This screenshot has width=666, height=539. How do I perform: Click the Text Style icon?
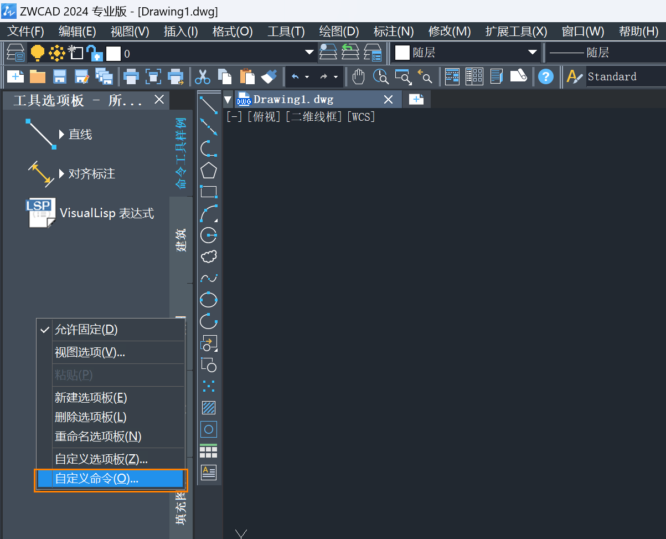tap(575, 76)
